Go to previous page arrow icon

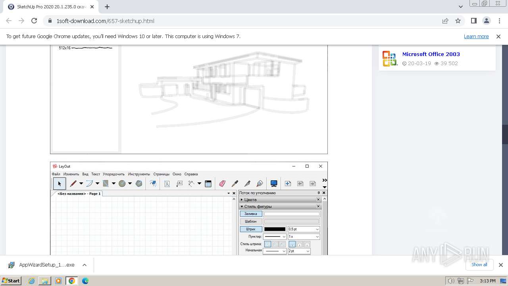300,184
